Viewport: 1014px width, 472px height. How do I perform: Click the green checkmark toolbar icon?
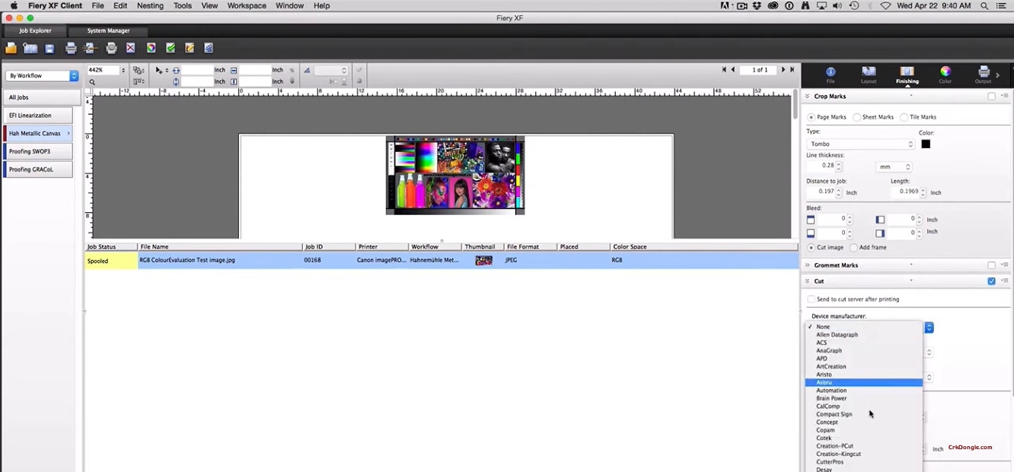click(171, 48)
